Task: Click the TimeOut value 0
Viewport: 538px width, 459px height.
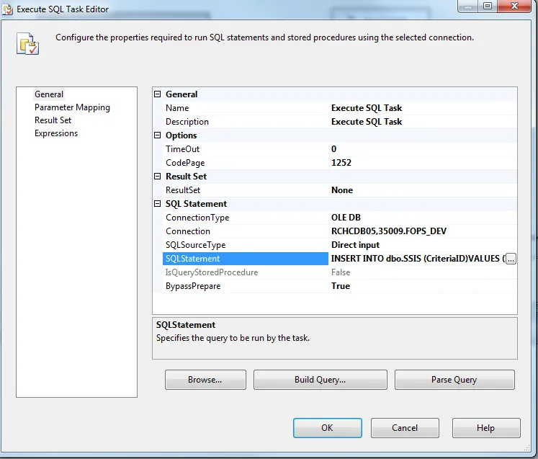Action: click(x=334, y=149)
